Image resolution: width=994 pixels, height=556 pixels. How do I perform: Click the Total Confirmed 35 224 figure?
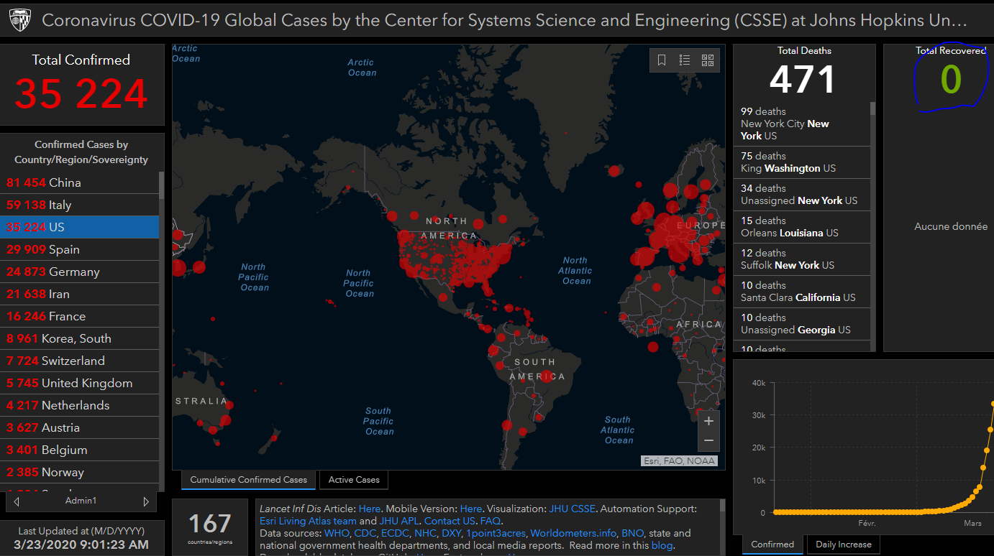pyautogui.click(x=81, y=93)
